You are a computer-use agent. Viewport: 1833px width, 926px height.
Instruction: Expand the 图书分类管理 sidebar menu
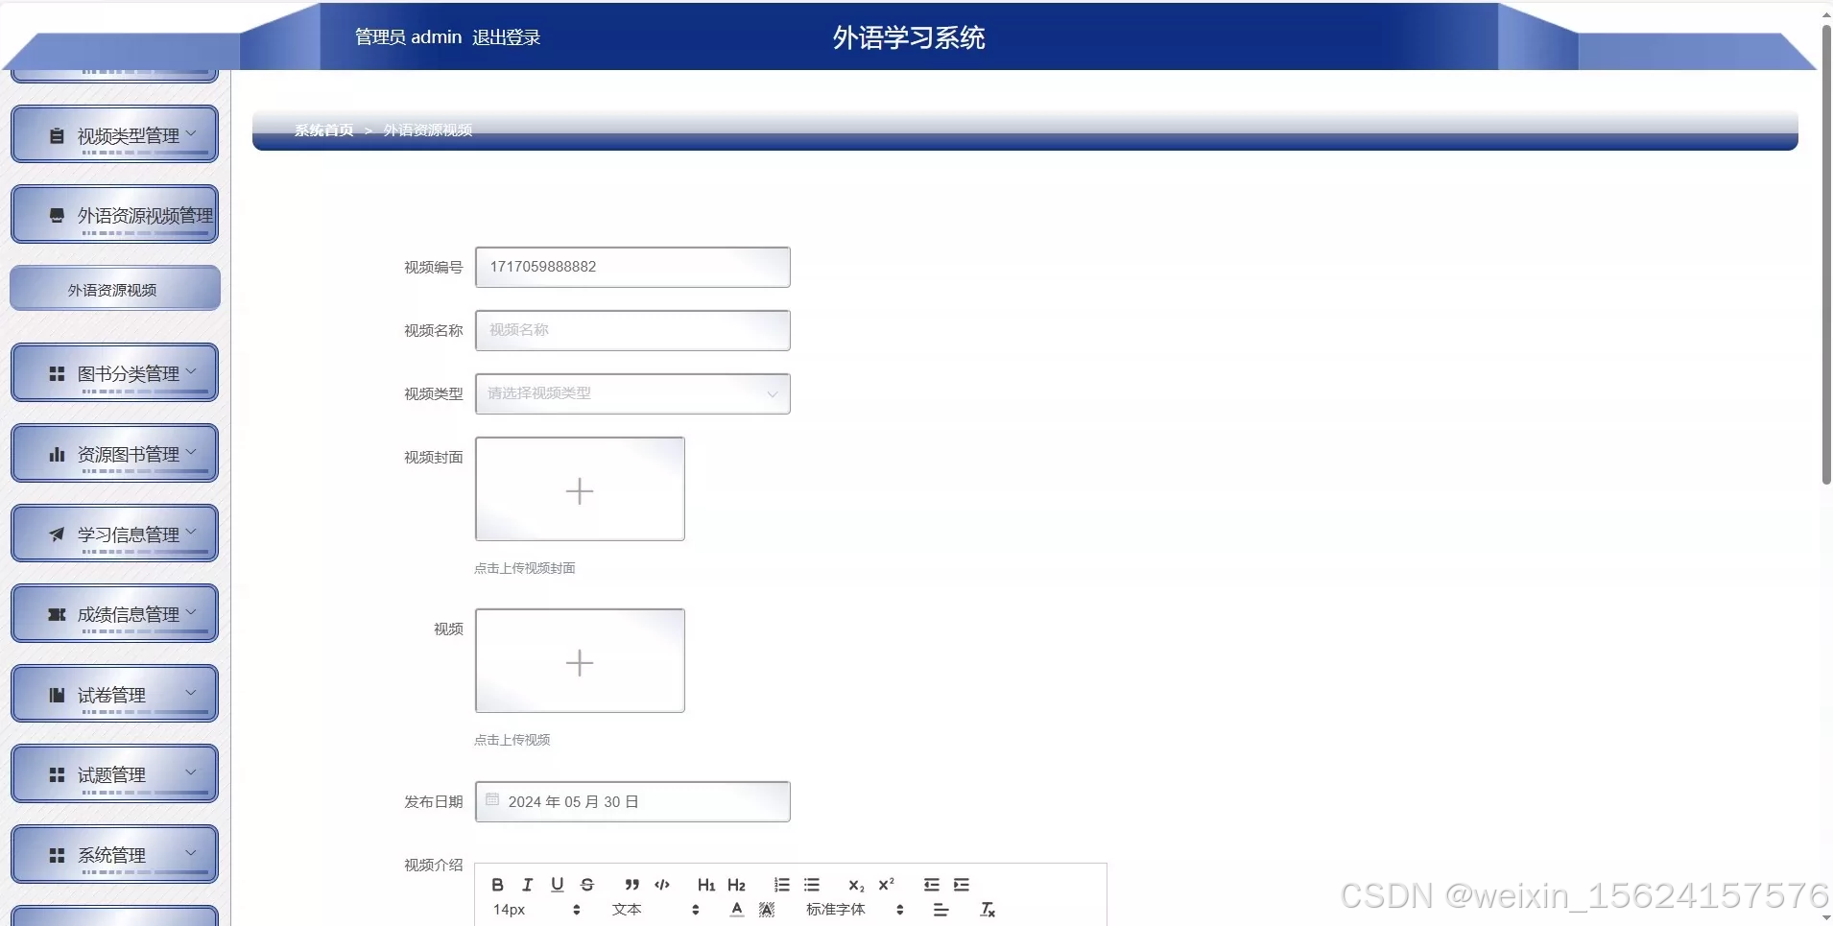pyautogui.click(x=114, y=372)
